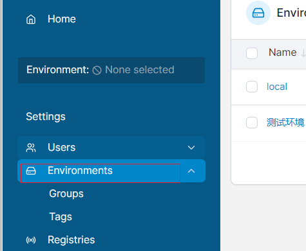
Task: Click the Home house icon
Action: coord(31,19)
